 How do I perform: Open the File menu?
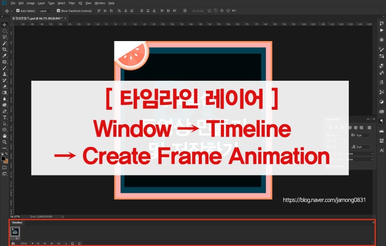pos(13,3)
